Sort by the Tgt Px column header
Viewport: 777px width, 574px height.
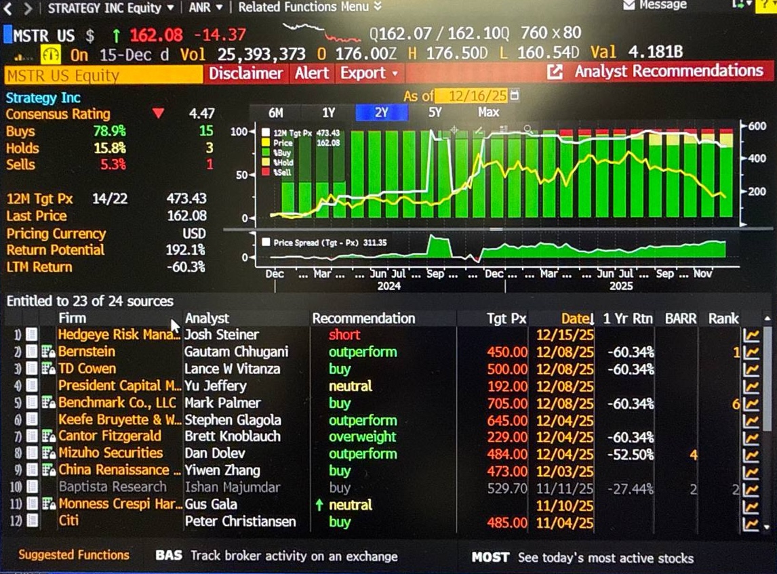tap(506, 319)
